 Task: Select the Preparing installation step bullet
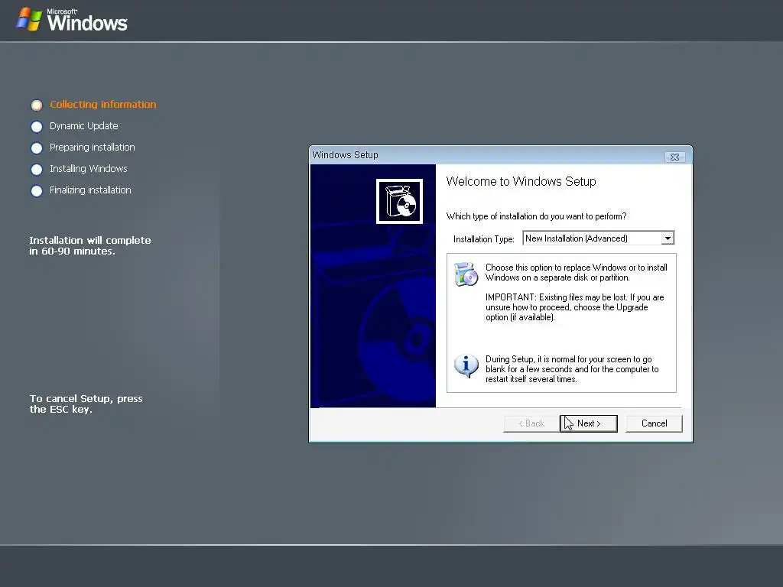point(37,148)
